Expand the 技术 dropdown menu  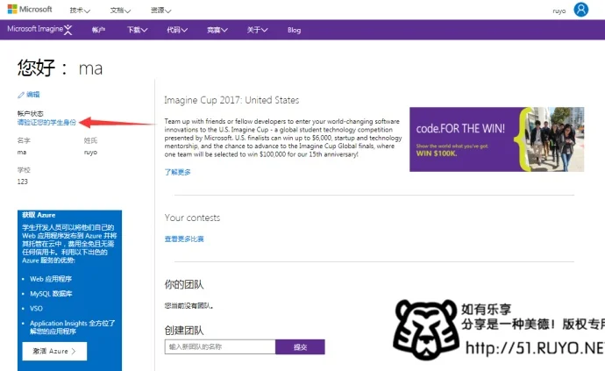tap(80, 11)
